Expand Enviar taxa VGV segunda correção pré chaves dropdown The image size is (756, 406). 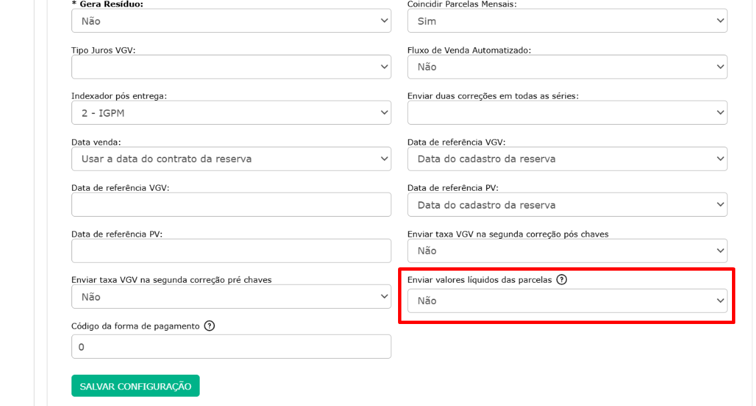coord(231,296)
